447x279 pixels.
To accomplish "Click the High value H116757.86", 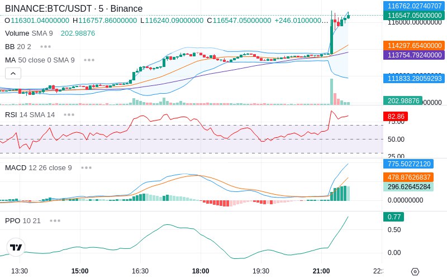I will pos(104,21).
